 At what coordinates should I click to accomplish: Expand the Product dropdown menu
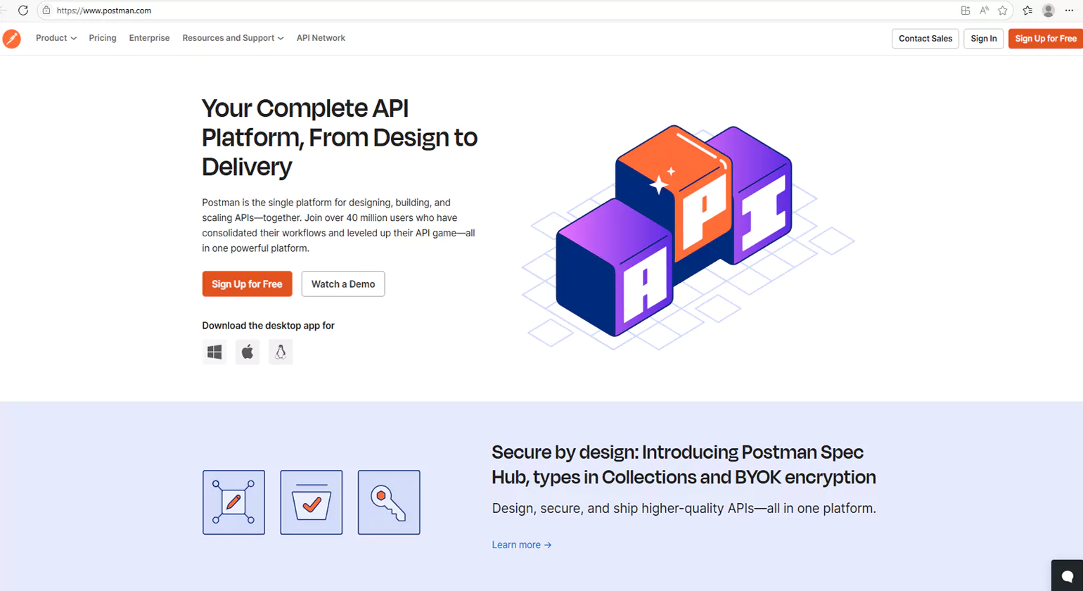56,38
